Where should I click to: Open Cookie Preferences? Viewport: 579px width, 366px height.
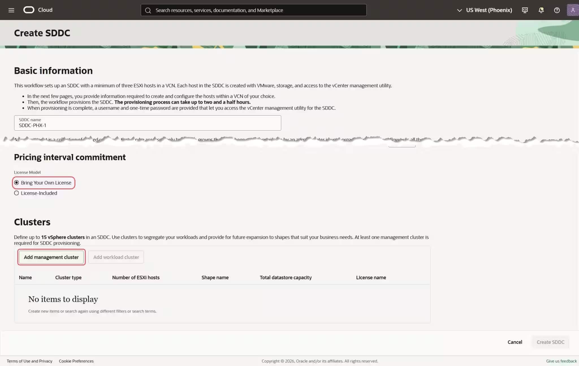76,361
